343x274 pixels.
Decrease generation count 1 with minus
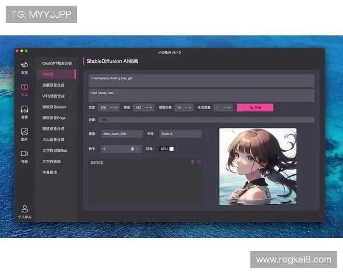(225, 107)
